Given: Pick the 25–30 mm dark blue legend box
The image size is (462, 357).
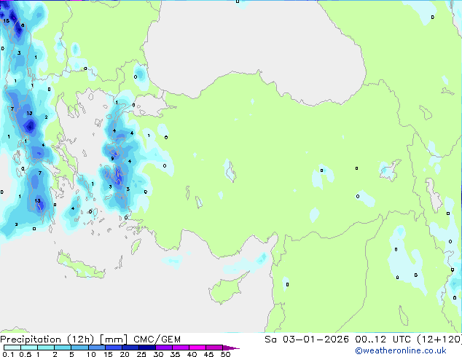Looking at the screenshot, I should point(147,348).
